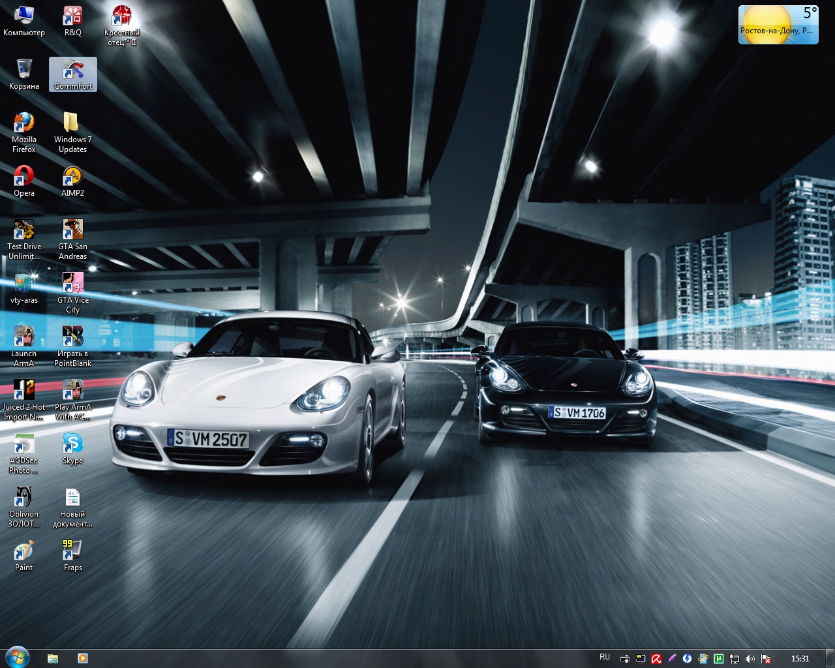Open the Ростов-на-Дону weather gadget

pyautogui.click(x=778, y=25)
